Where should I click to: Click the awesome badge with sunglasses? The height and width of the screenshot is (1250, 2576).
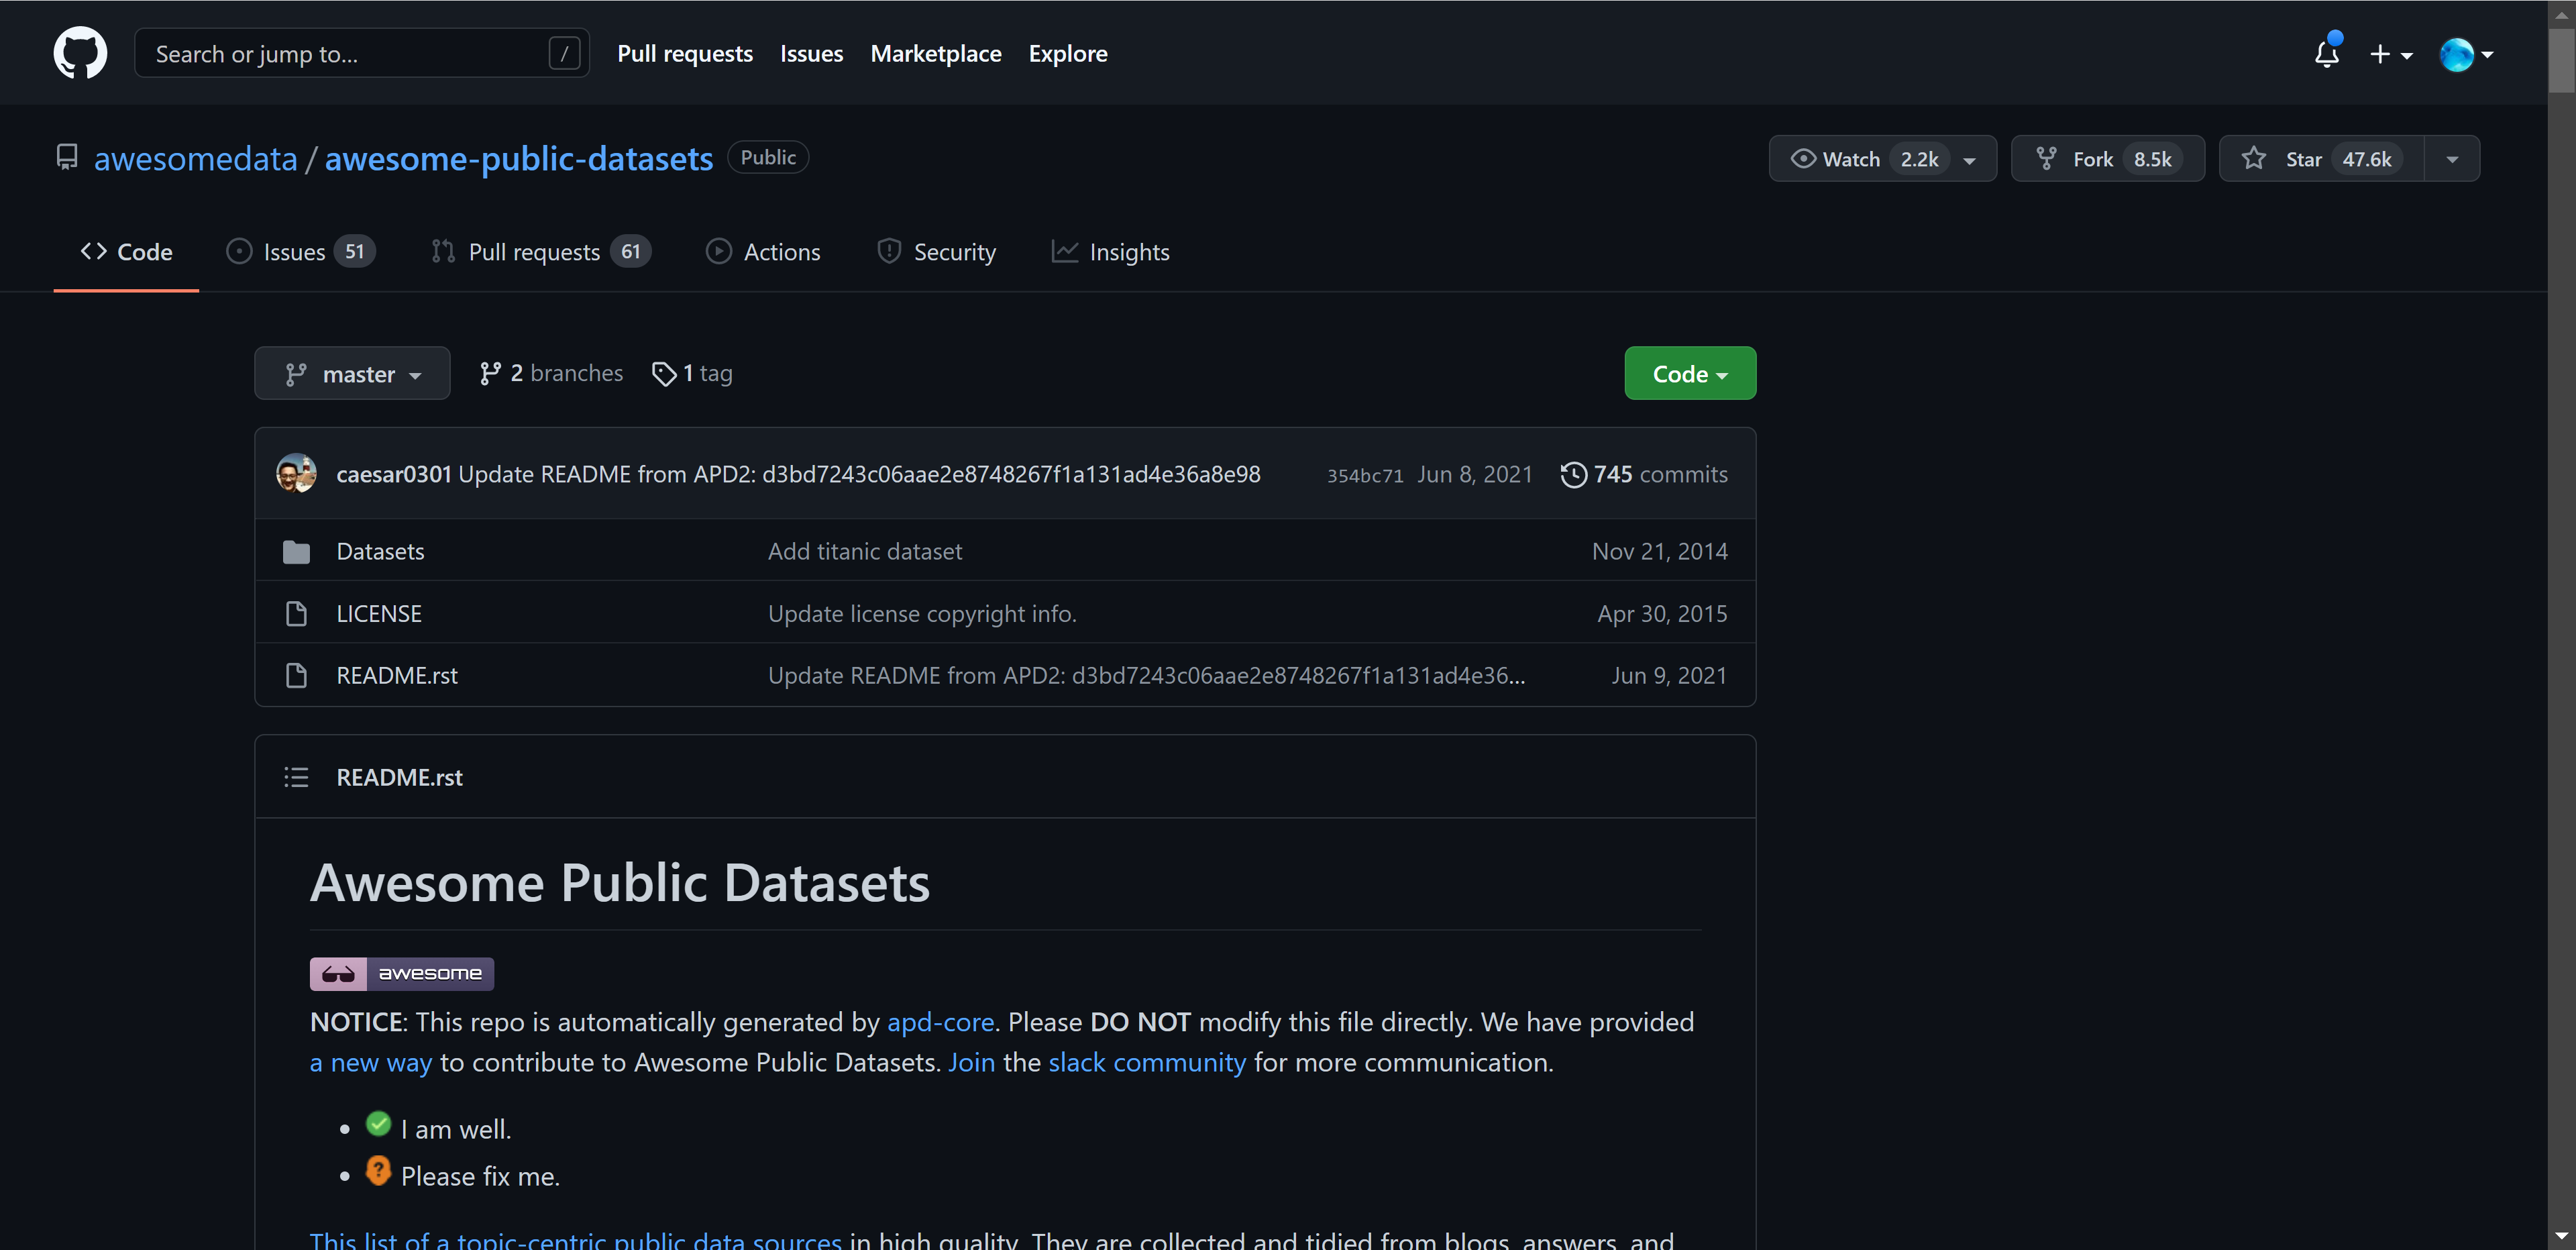pos(401,973)
